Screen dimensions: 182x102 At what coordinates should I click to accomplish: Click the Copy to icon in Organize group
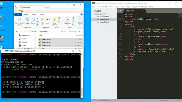[x=42, y=24]
